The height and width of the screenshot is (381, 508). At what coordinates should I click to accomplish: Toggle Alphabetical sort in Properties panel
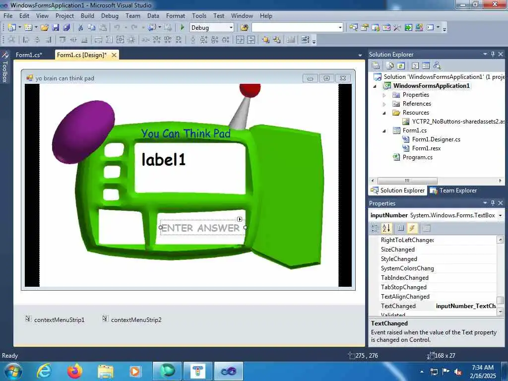pyautogui.click(x=386, y=228)
